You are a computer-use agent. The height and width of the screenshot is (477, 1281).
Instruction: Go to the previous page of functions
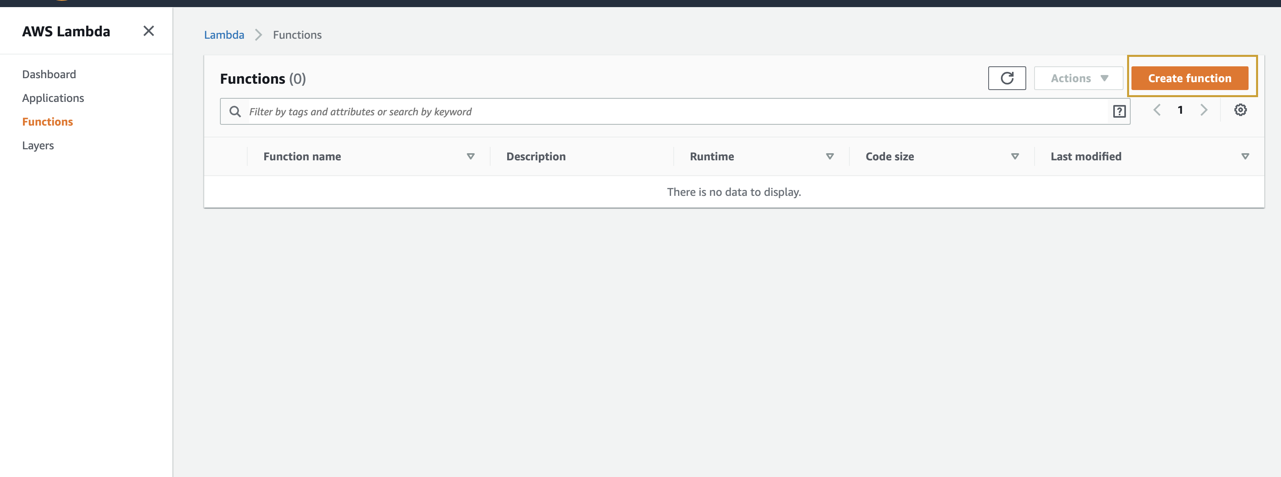point(1157,110)
